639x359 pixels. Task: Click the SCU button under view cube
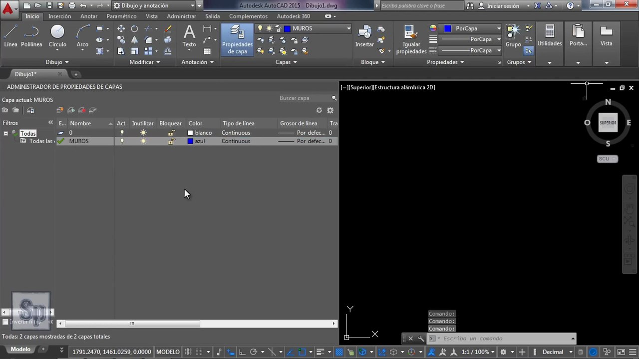coord(608,159)
